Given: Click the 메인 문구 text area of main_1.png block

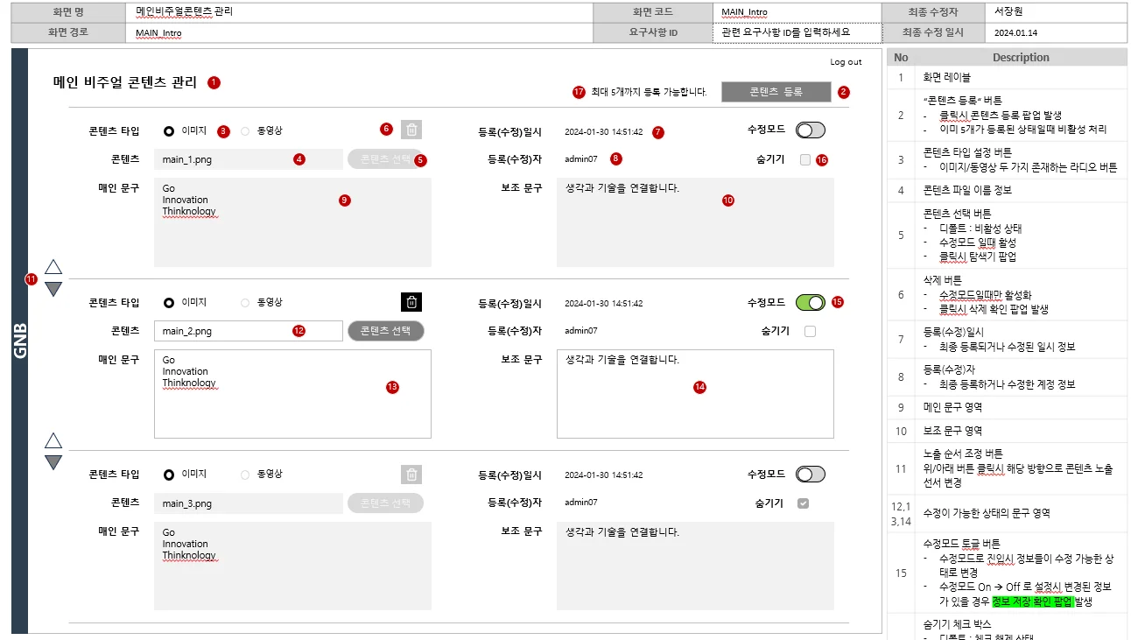Looking at the screenshot, I should (x=292, y=222).
